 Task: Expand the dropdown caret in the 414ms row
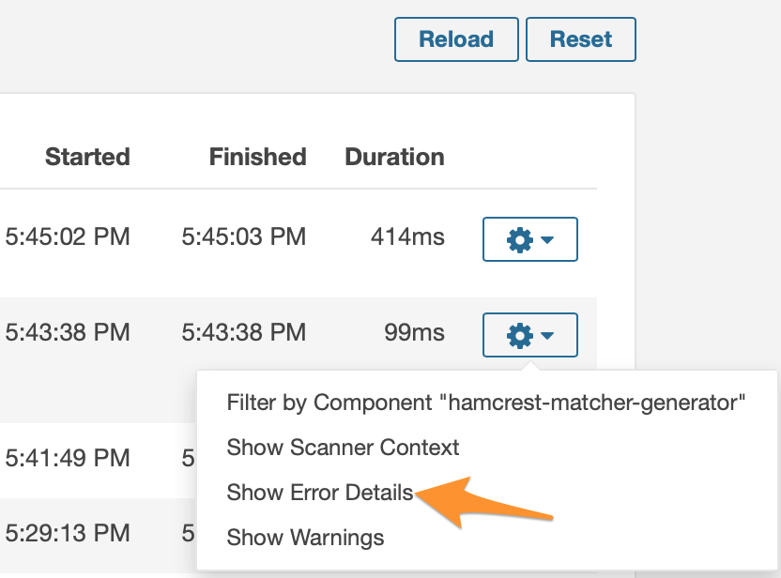click(x=547, y=241)
